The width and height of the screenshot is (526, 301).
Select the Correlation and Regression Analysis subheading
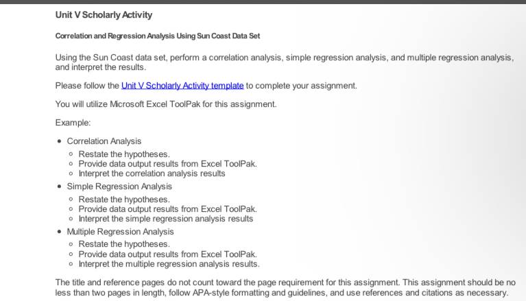point(158,36)
